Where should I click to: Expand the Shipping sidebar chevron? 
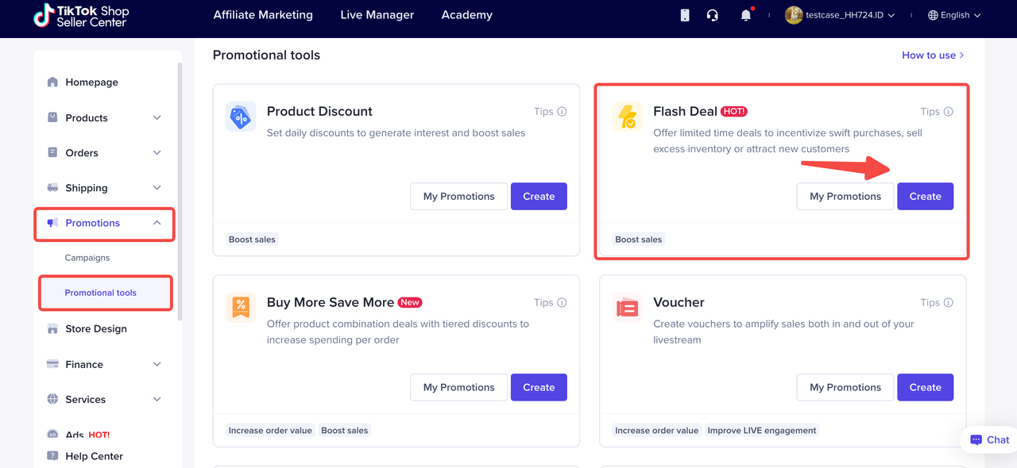point(157,188)
